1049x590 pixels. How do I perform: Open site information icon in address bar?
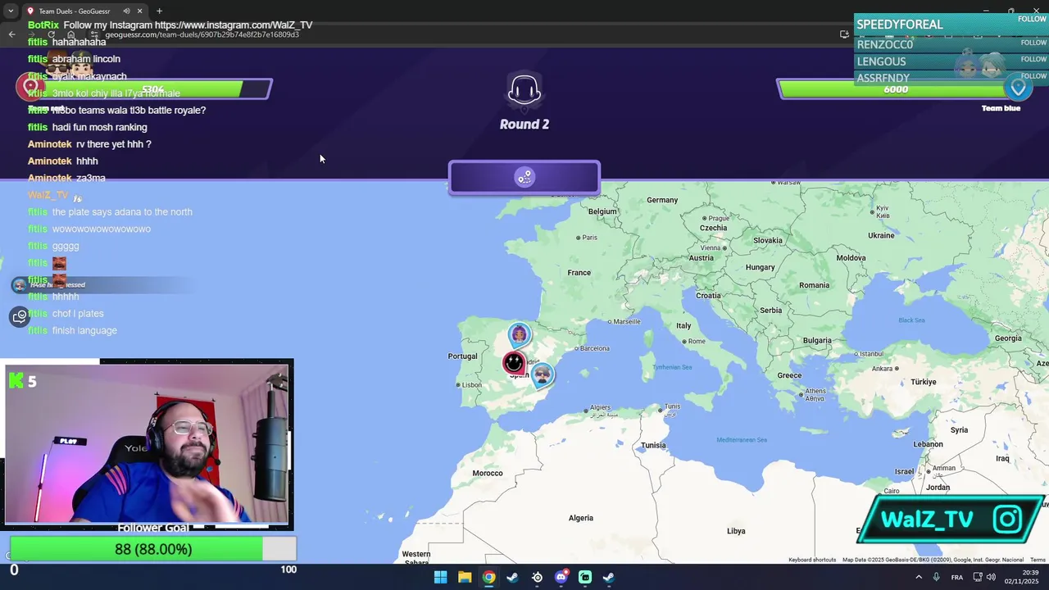pos(94,34)
